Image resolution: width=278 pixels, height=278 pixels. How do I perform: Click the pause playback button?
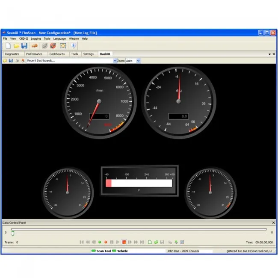(x=112, y=242)
